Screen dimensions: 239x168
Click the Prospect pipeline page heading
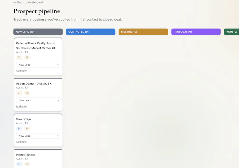click(x=37, y=11)
